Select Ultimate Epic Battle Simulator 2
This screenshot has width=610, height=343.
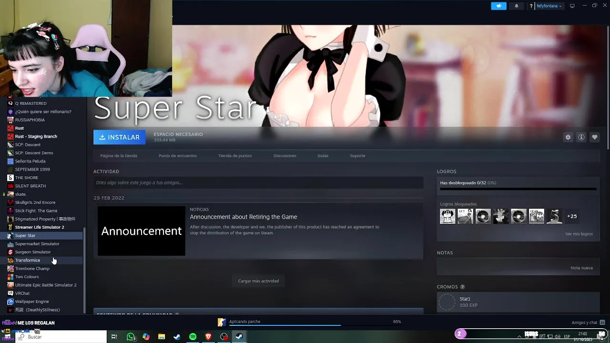(x=45, y=285)
